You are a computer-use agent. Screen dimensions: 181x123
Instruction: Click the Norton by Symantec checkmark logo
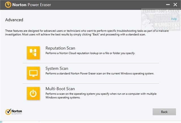tap(14, 112)
